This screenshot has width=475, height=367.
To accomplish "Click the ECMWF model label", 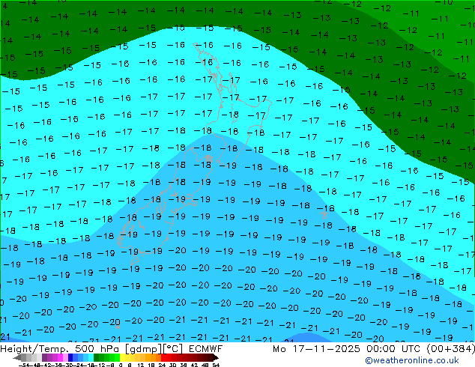I will 206,349.
